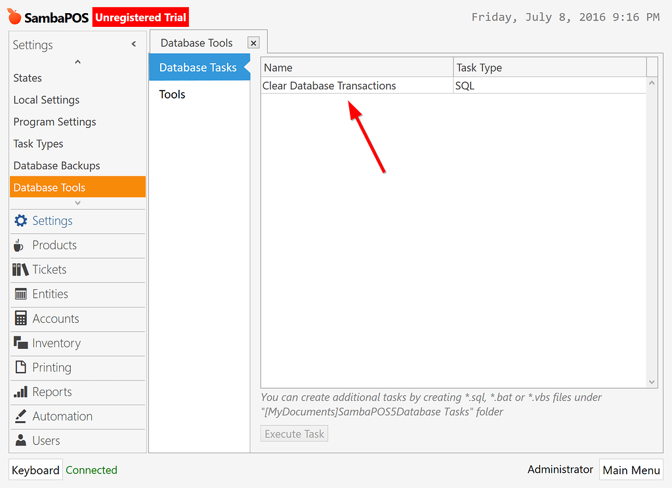
Task: Collapse the Settings panel with the chevron
Action: coord(133,43)
